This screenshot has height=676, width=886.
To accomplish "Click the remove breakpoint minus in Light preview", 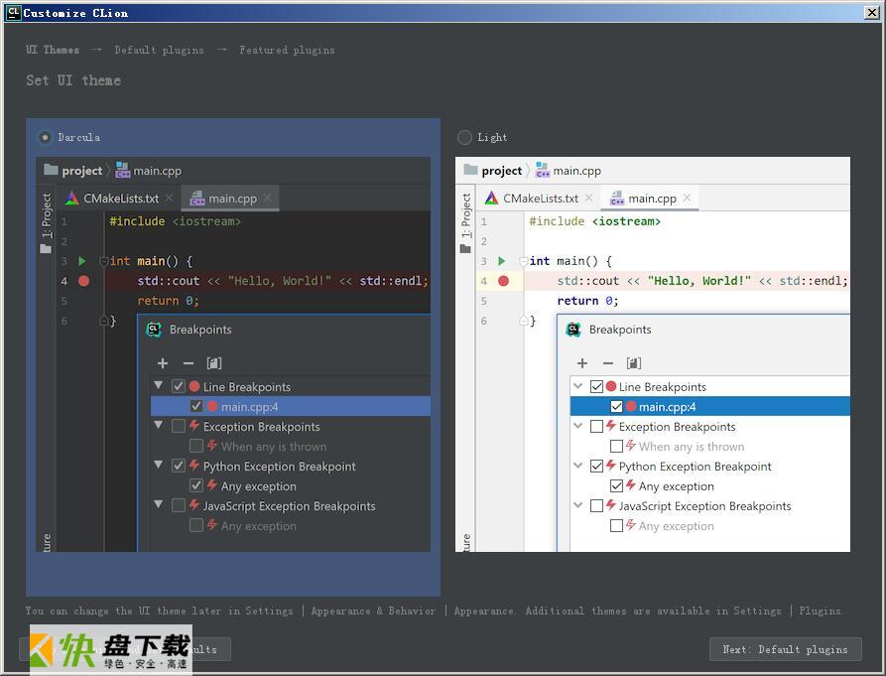I will pos(608,363).
